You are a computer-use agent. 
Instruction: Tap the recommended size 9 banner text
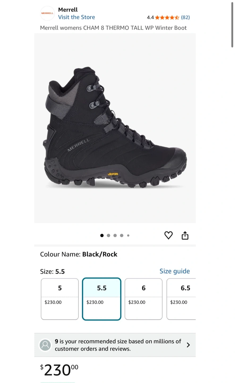coord(118,345)
